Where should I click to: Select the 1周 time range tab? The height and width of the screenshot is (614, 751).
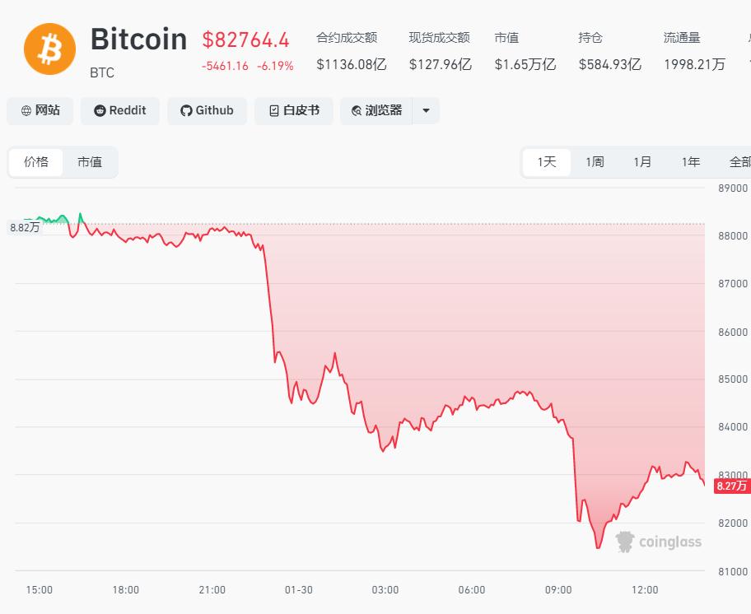click(595, 162)
